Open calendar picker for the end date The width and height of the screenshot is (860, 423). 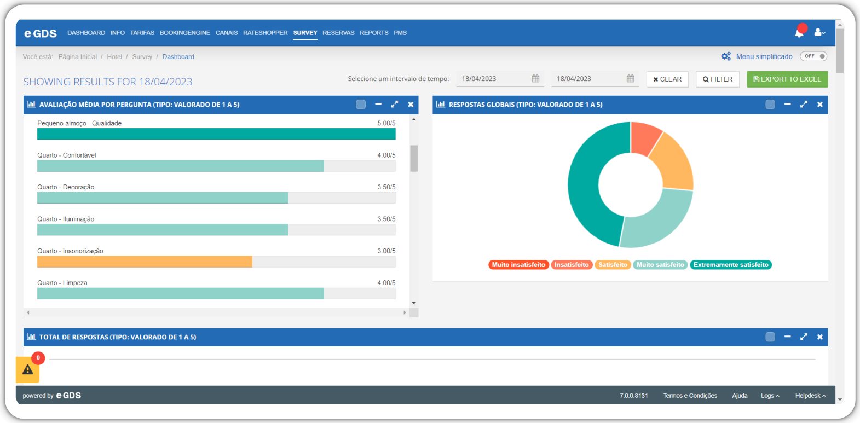click(631, 79)
